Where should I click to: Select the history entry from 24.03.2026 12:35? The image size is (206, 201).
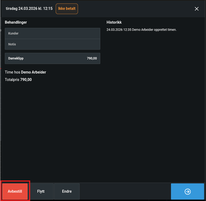coord(141,30)
